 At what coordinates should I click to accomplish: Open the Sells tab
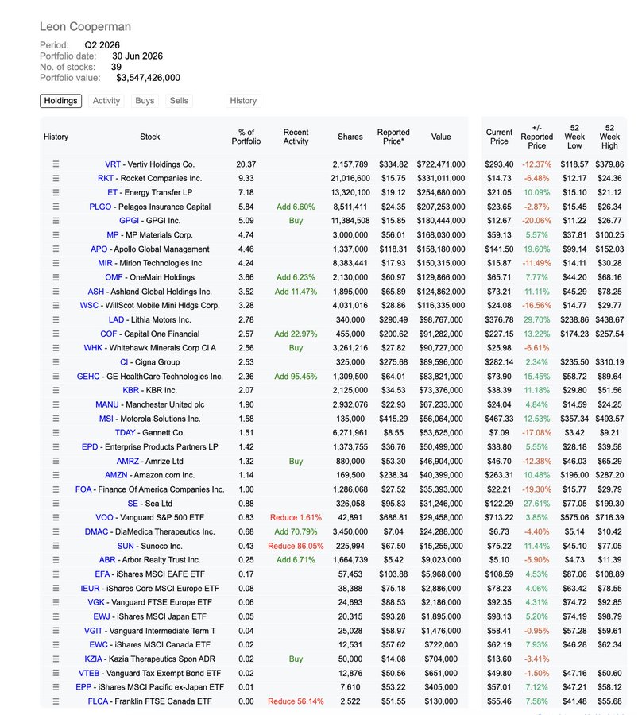coord(179,101)
